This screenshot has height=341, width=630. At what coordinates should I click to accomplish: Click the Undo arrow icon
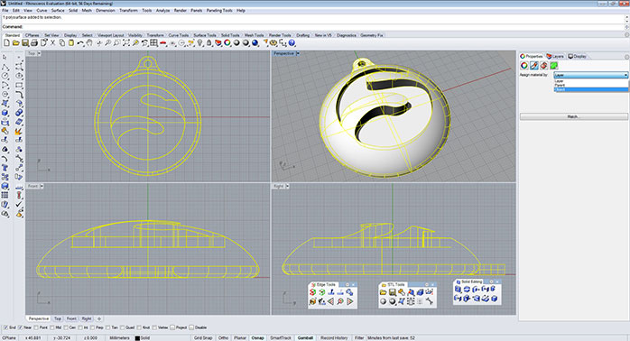(80, 43)
